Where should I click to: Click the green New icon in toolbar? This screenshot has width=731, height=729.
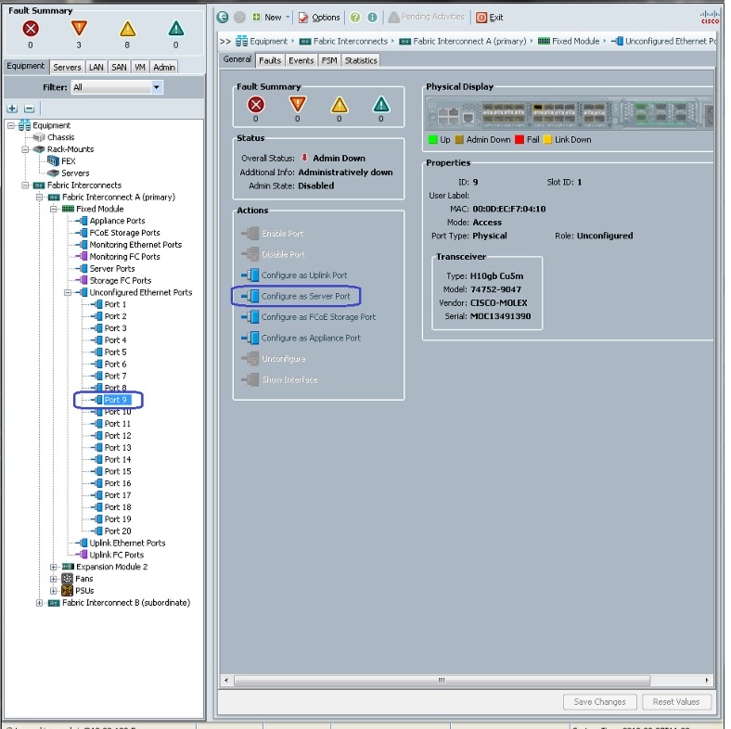pyautogui.click(x=256, y=18)
